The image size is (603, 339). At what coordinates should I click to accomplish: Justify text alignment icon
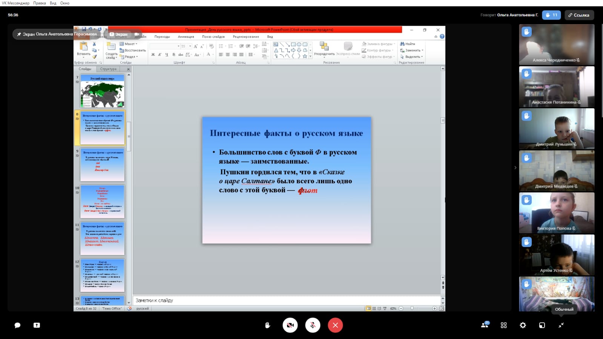tap(241, 55)
